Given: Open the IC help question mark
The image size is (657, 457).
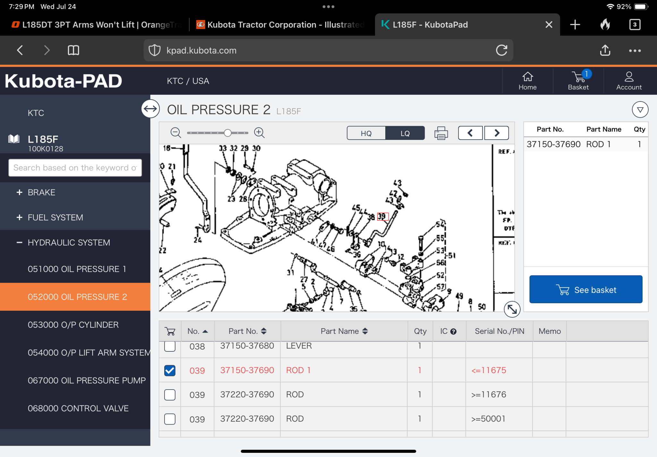Looking at the screenshot, I should pos(453,332).
